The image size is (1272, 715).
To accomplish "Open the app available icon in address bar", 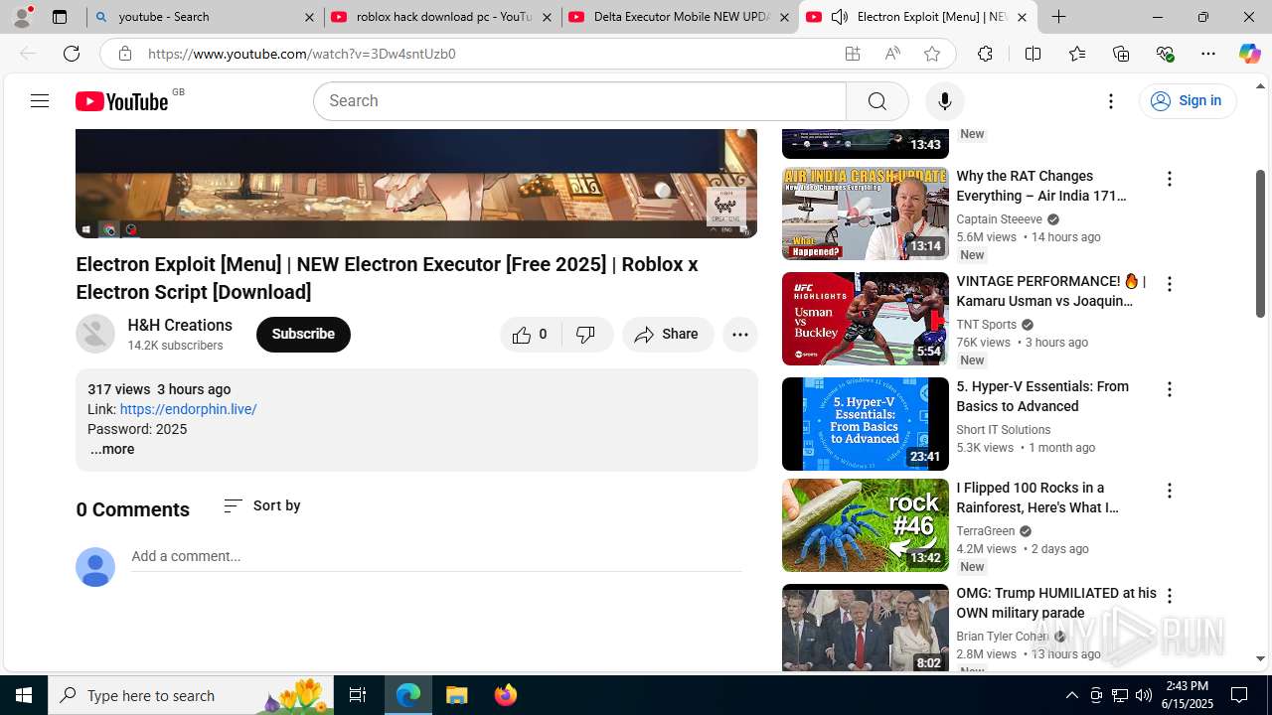I will [x=853, y=54].
